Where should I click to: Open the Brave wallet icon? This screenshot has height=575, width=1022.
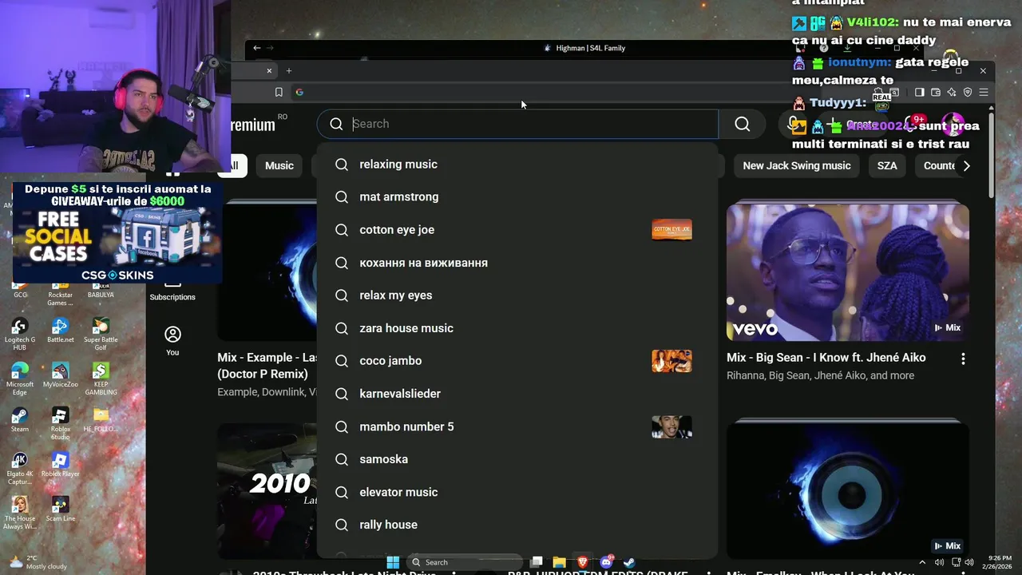pyautogui.click(x=936, y=92)
